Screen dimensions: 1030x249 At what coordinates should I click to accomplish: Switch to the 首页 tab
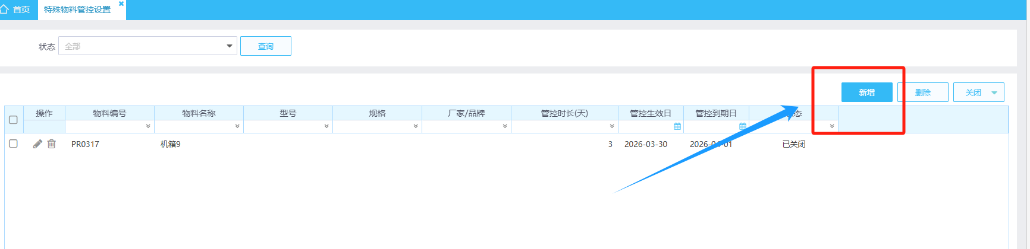click(x=16, y=9)
